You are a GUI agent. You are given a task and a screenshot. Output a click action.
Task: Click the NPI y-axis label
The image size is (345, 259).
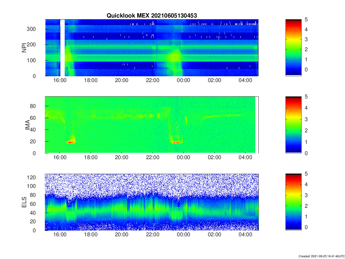click(24, 47)
